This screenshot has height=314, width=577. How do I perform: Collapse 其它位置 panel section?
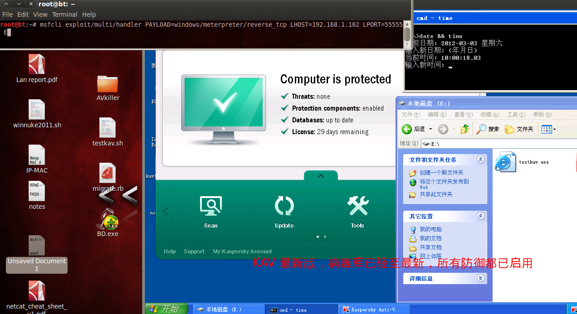(x=481, y=216)
